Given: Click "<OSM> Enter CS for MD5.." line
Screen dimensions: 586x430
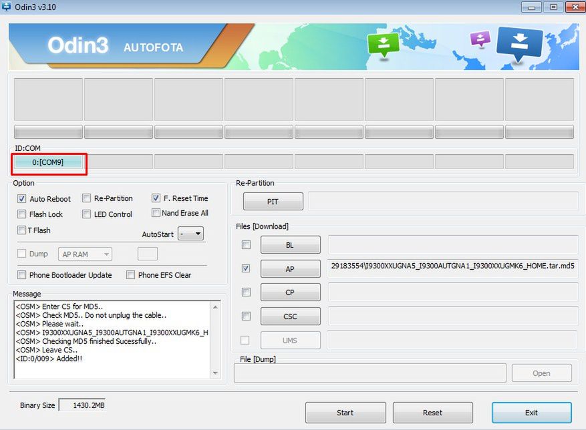Looking at the screenshot, I should tap(59, 306).
